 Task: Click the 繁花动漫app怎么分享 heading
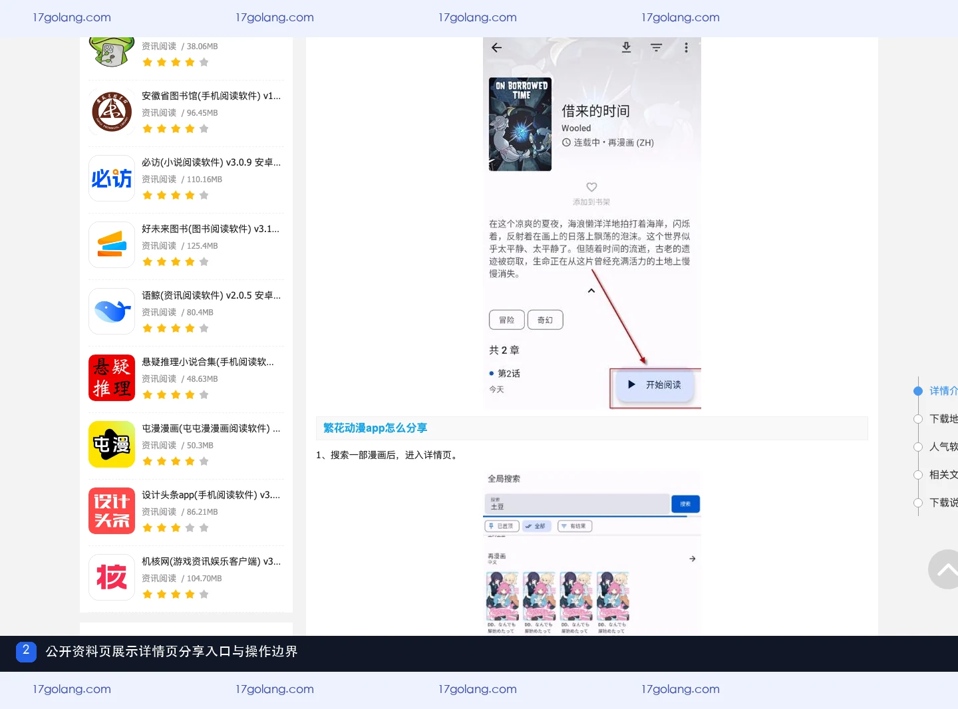click(x=375, y=428)
